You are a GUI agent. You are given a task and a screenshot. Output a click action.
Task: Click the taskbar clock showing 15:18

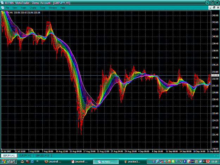pyautogui.click(x=214, y=161)
